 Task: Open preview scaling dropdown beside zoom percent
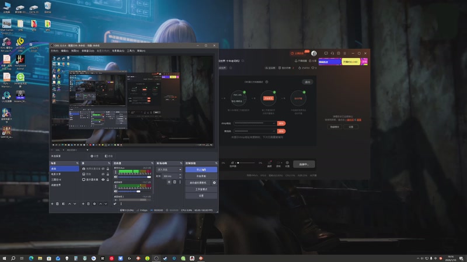[x=77, y=150]
